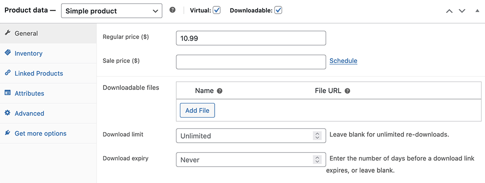Uncheck the Virtual checkbox

click(x=217, y=10)
